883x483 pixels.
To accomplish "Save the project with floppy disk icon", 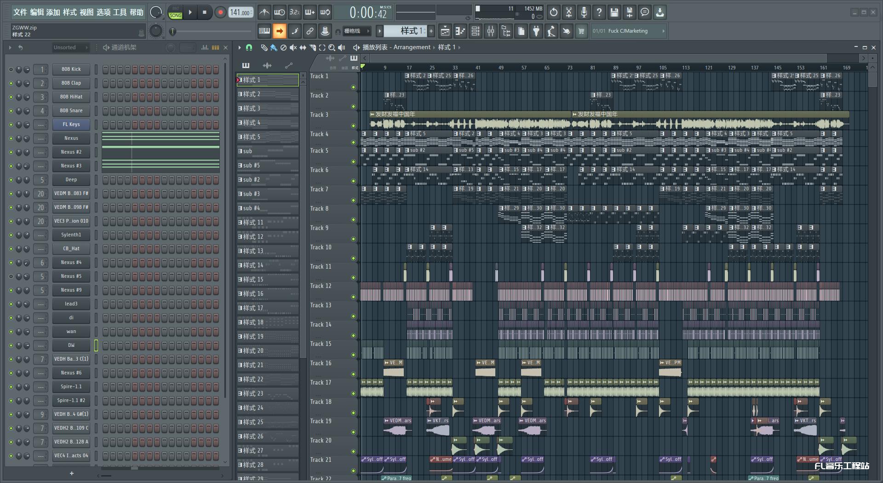I will tap(614, 12).
